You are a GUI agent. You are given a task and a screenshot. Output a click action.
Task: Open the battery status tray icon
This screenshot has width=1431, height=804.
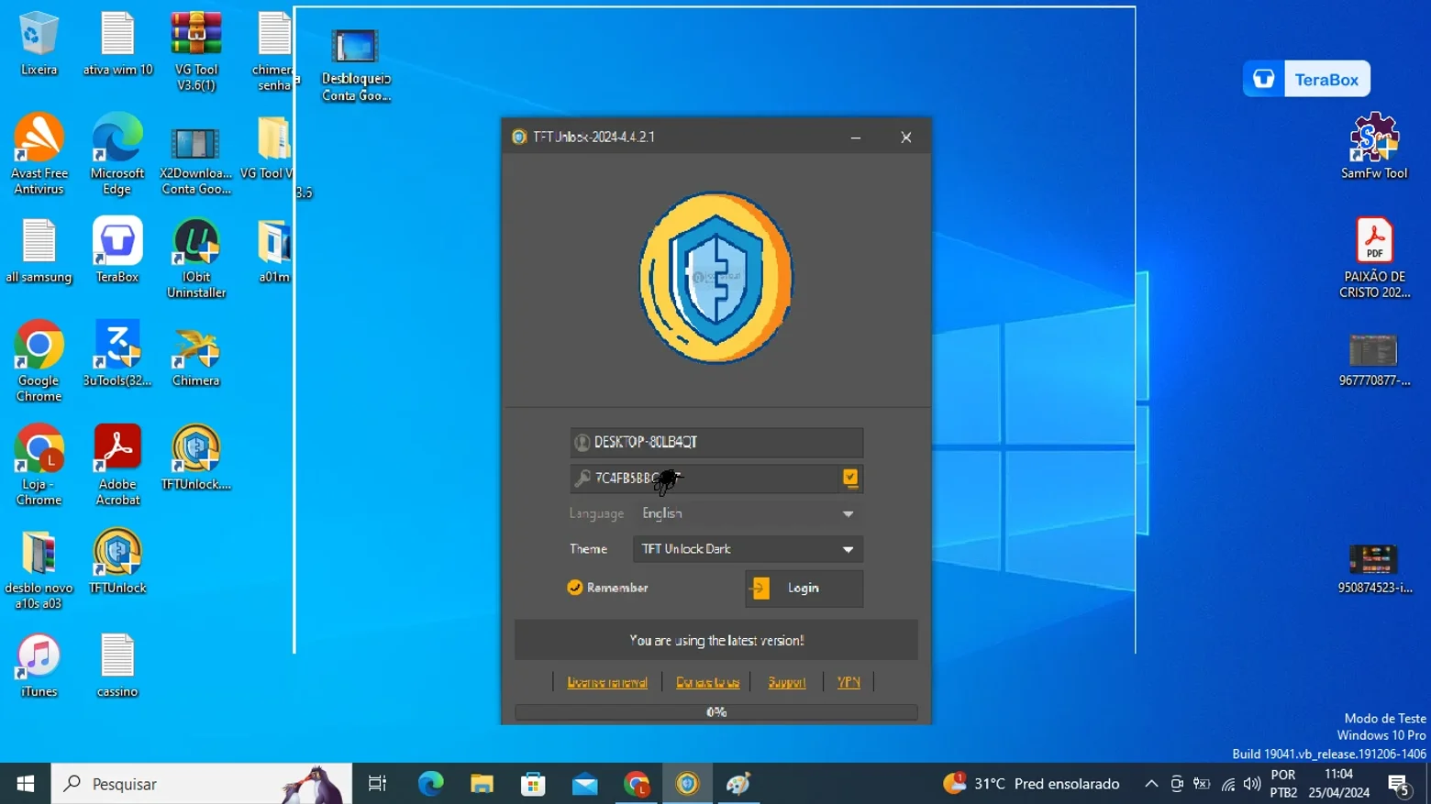point(1202,784)
